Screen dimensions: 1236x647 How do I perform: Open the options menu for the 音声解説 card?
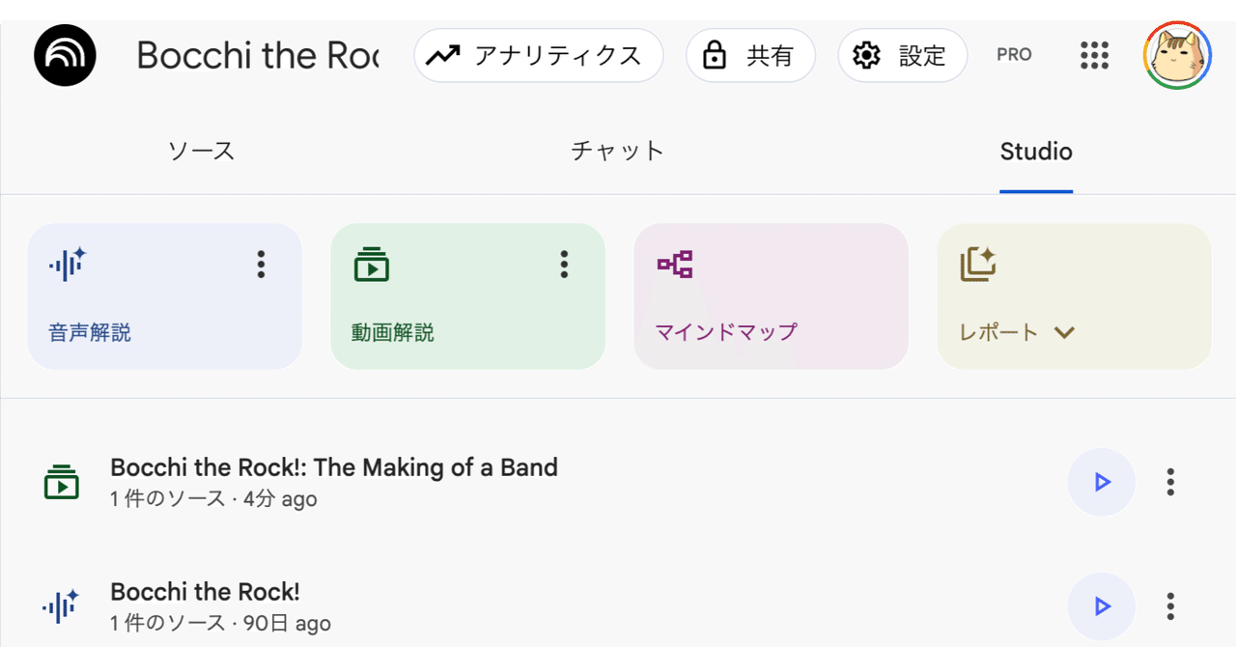tap(261, 265)
